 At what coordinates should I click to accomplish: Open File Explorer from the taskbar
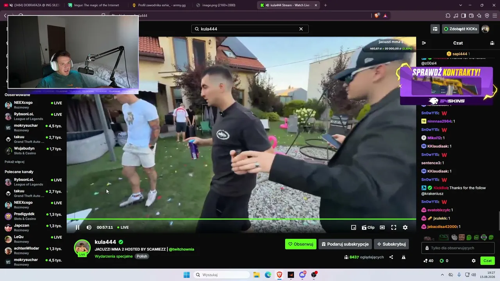click(x=257, y=275)
